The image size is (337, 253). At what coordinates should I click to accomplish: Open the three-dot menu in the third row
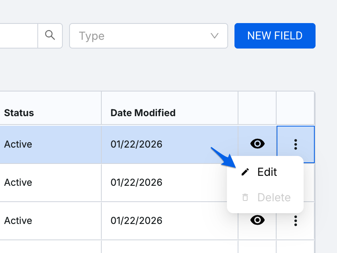click(295, 220)
